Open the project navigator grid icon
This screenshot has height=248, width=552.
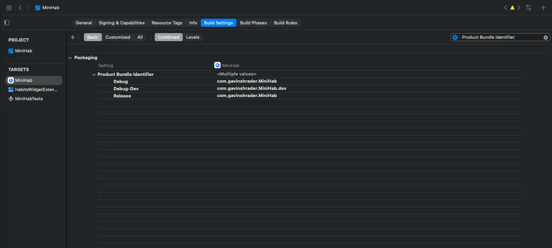[x=8, y=7]
